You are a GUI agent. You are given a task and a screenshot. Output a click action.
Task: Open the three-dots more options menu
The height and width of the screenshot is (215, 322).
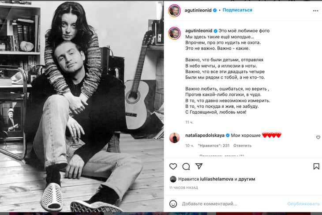click(x=315, y=11)
